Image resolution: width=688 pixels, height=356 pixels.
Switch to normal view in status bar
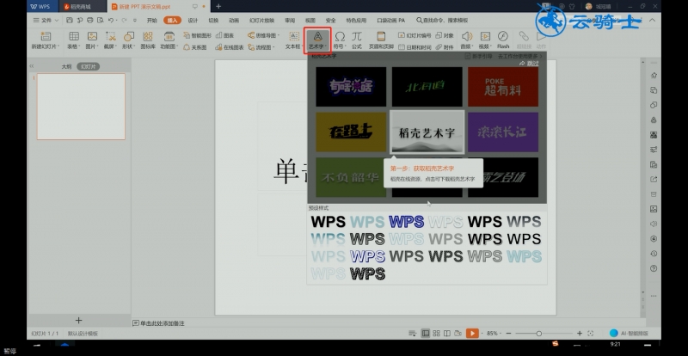click(425, 334)
